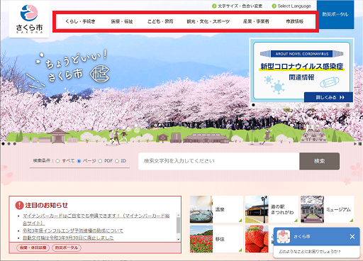
Task: Open the 道の駅きつれがわ tile
Action: click(x=272, y=209)
